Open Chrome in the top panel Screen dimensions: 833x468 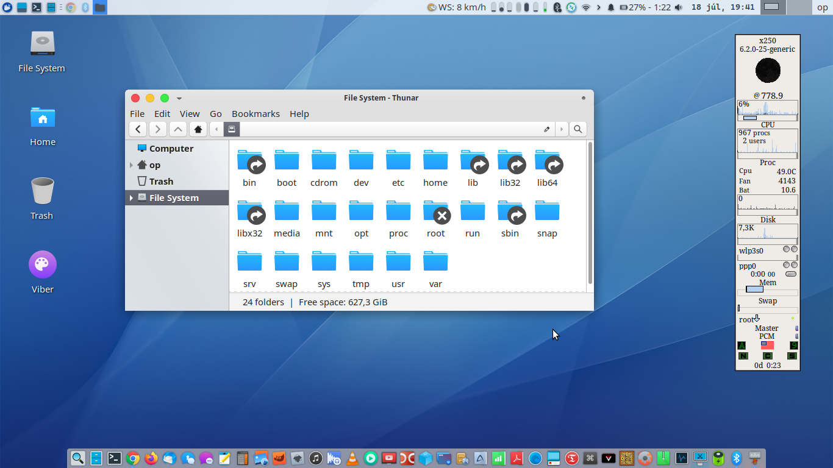click(x=70, y=7)
